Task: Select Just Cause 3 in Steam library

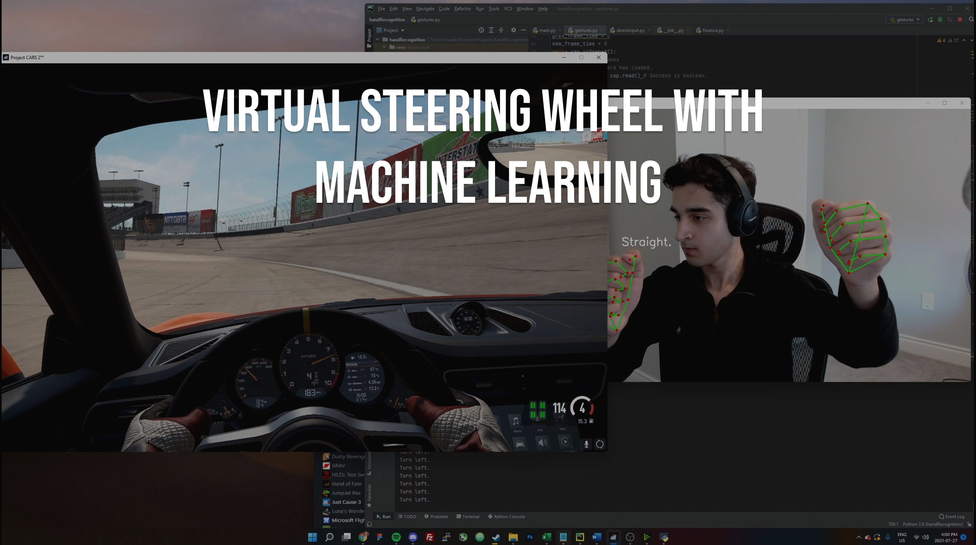Action: [x=343, y=502]
